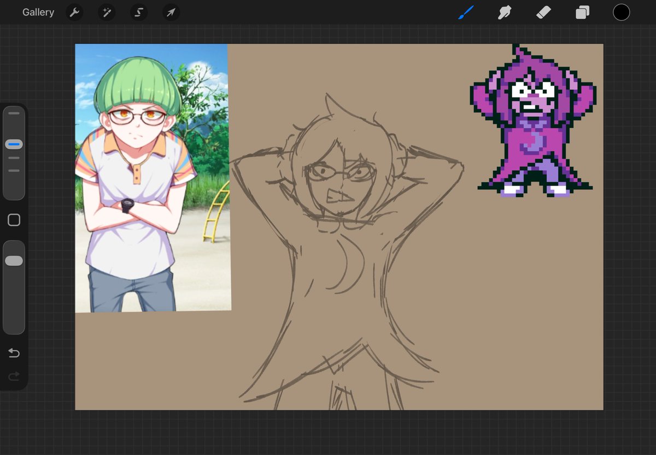656x455 pixels.
Task: Tap the square modify button on sidebar
Action: coord(14,220)
